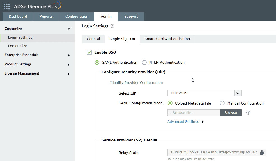Viewport: 276px width, 161px height.
Task: Copy the Relay State value
Action: tap(262, 153)
